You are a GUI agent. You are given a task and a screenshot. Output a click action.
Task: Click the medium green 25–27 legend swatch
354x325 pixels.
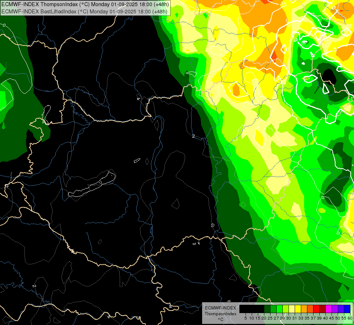[273, 309]
